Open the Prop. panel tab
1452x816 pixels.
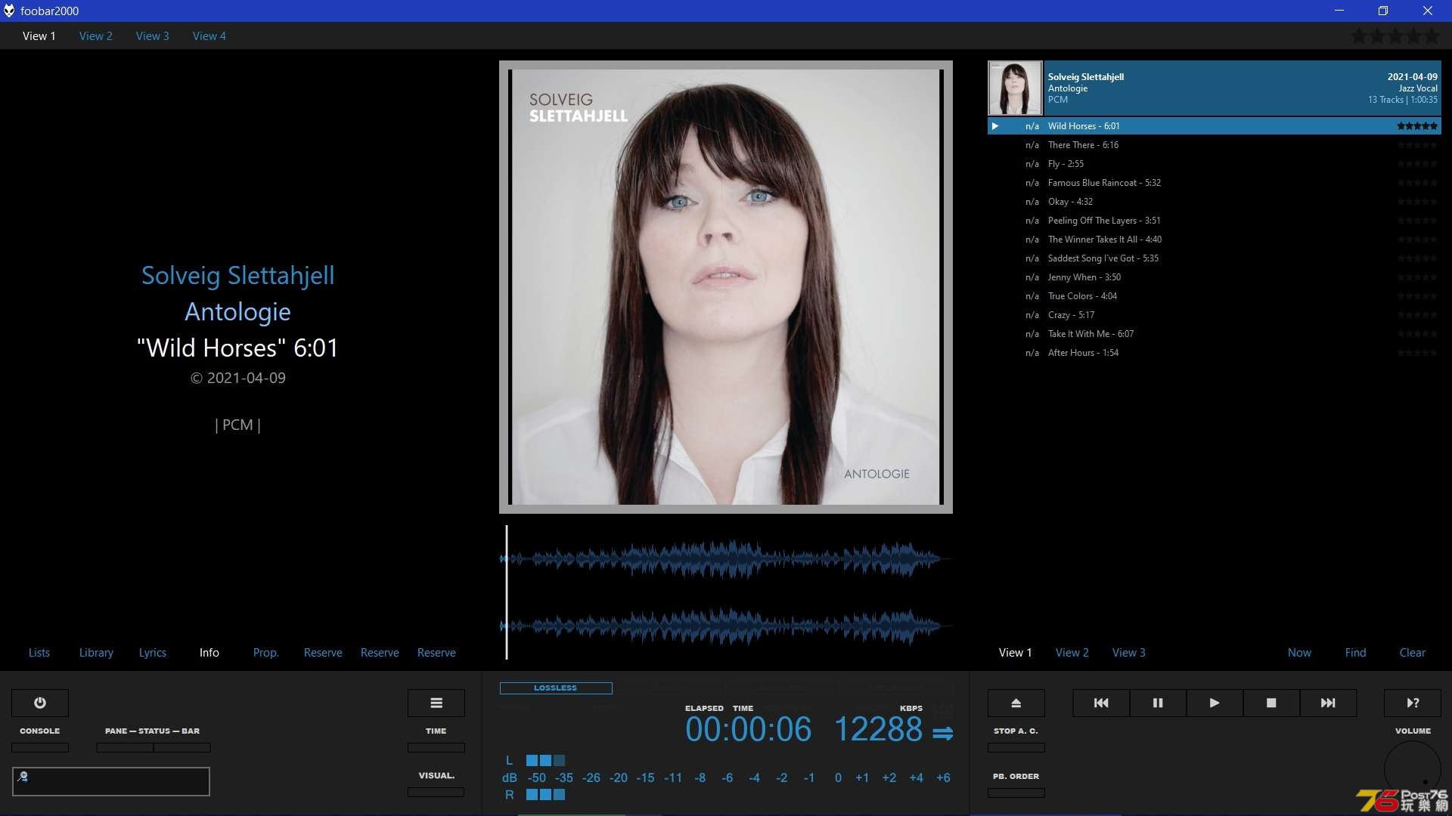point(266,652)
